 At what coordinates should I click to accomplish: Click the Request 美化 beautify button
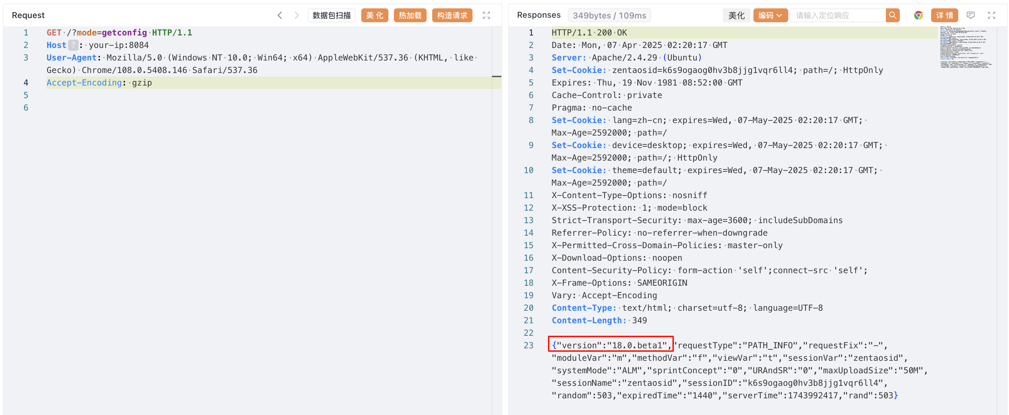(x=374, y=15)
